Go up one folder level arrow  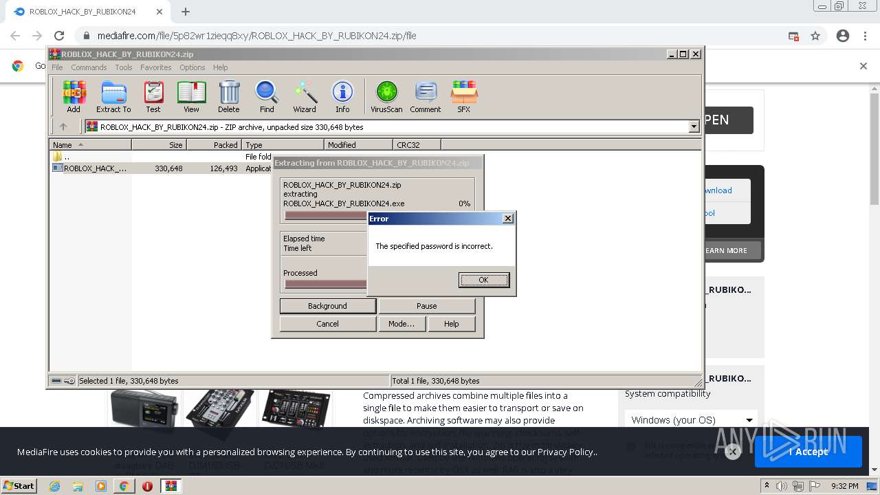coord(63,126)
